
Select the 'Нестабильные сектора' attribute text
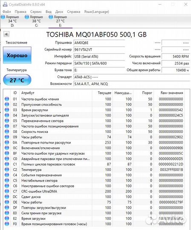39,181
